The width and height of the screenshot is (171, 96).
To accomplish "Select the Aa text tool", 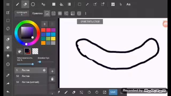I will coord(128,4).
